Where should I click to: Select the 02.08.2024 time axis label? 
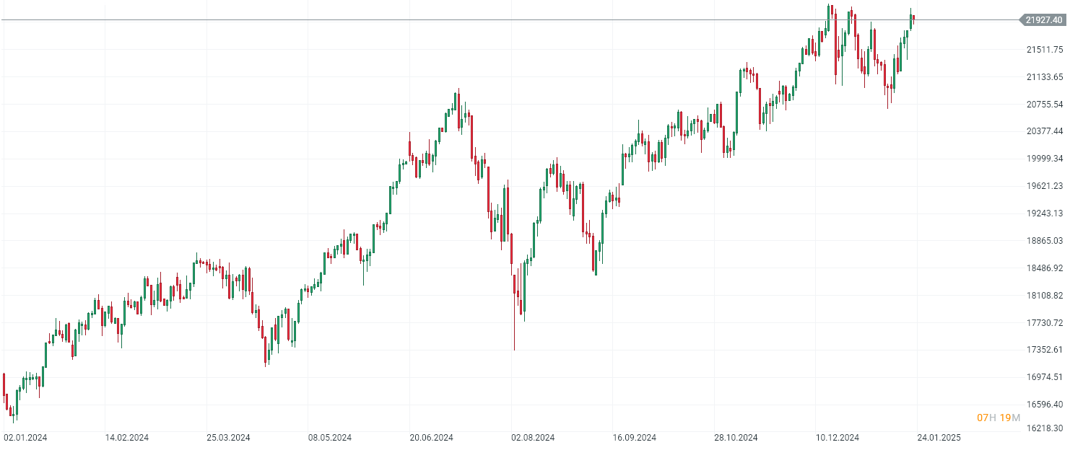pyautogui.click(x=533, y=438)
